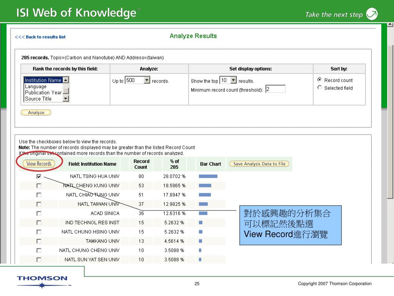This screenshot has height=296, width=394.
Task: Select Source Title in the rank field list
Action: coord(38,99)
